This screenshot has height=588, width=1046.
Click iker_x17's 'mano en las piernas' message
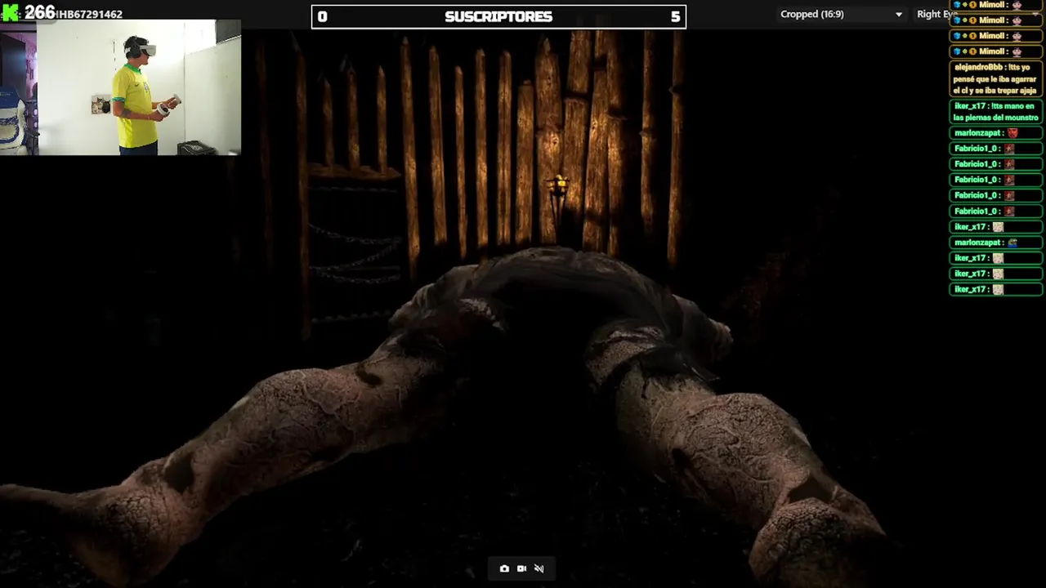(x=995, y=112)
